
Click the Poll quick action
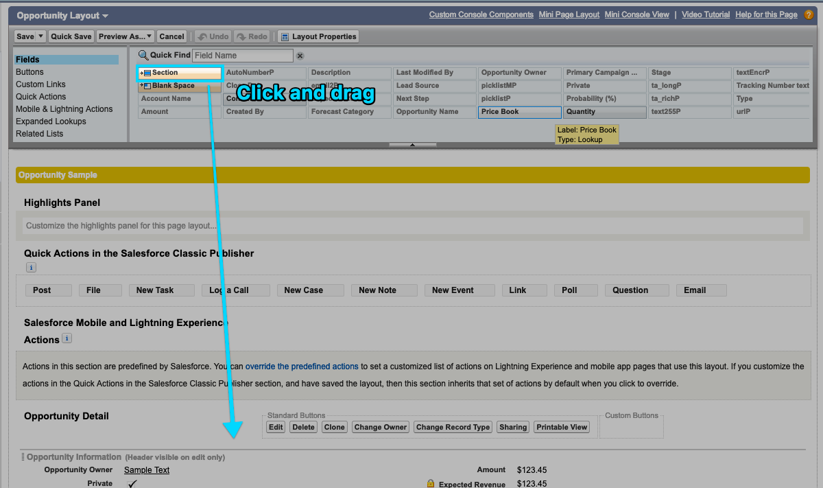(x=575, y=290)
